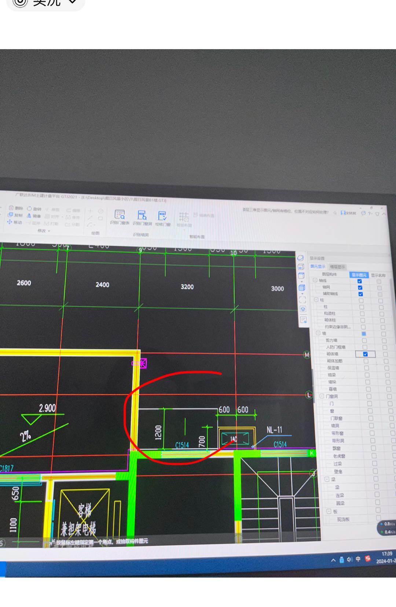Click the boxed cube icon in side toolbar
This screenshot has width=396, height=607.
pos(303,309)
